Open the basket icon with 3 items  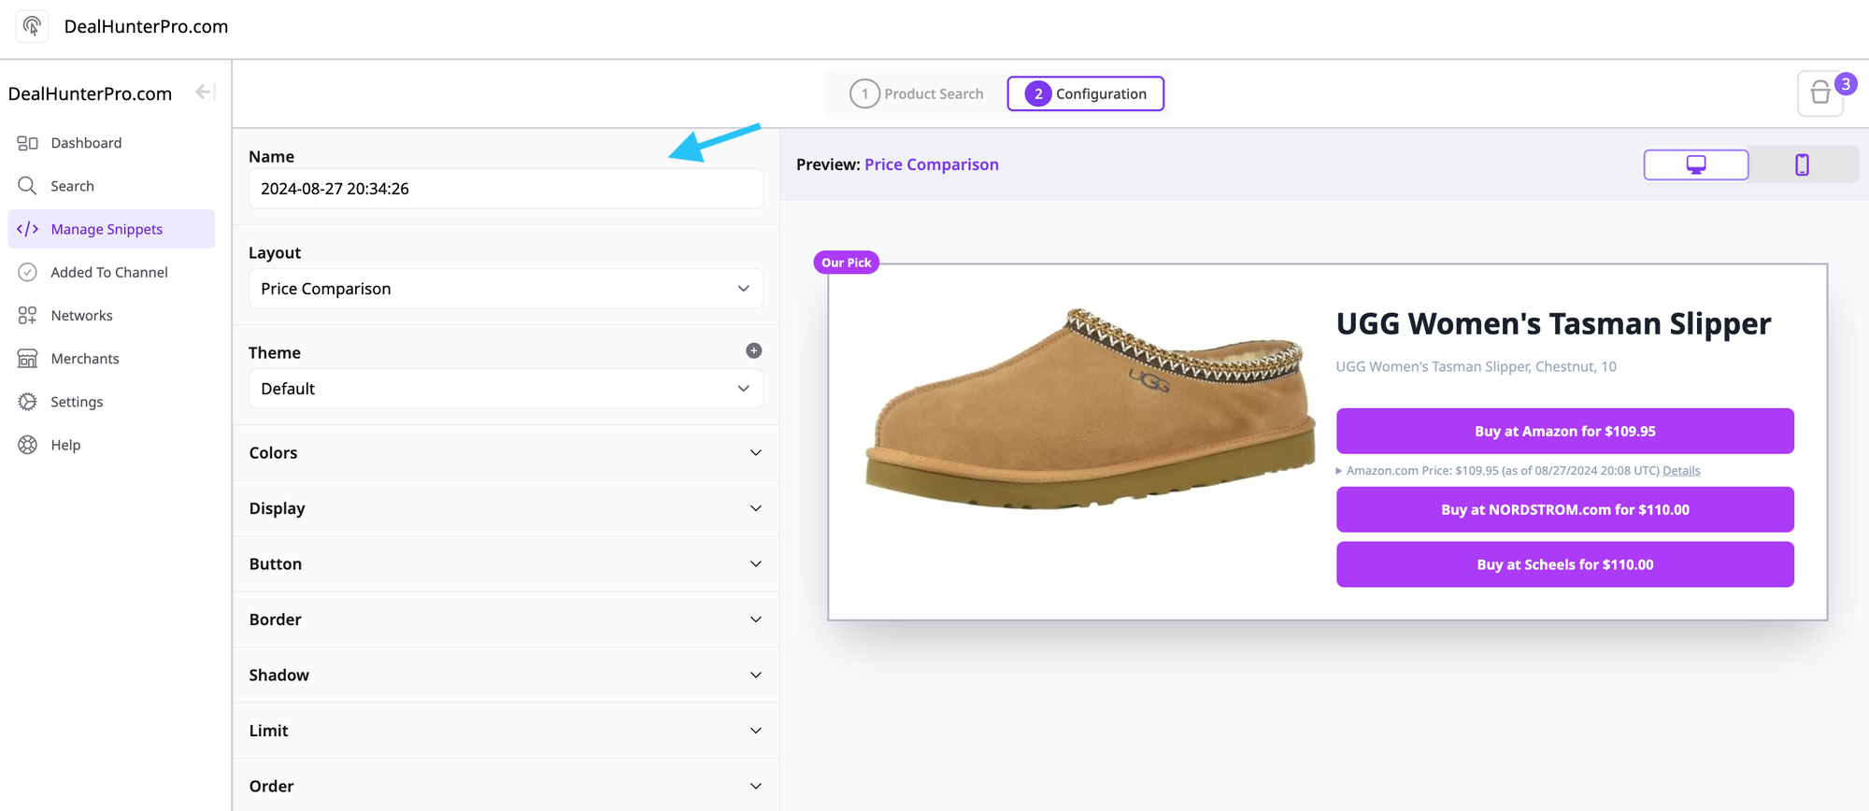1820,93
